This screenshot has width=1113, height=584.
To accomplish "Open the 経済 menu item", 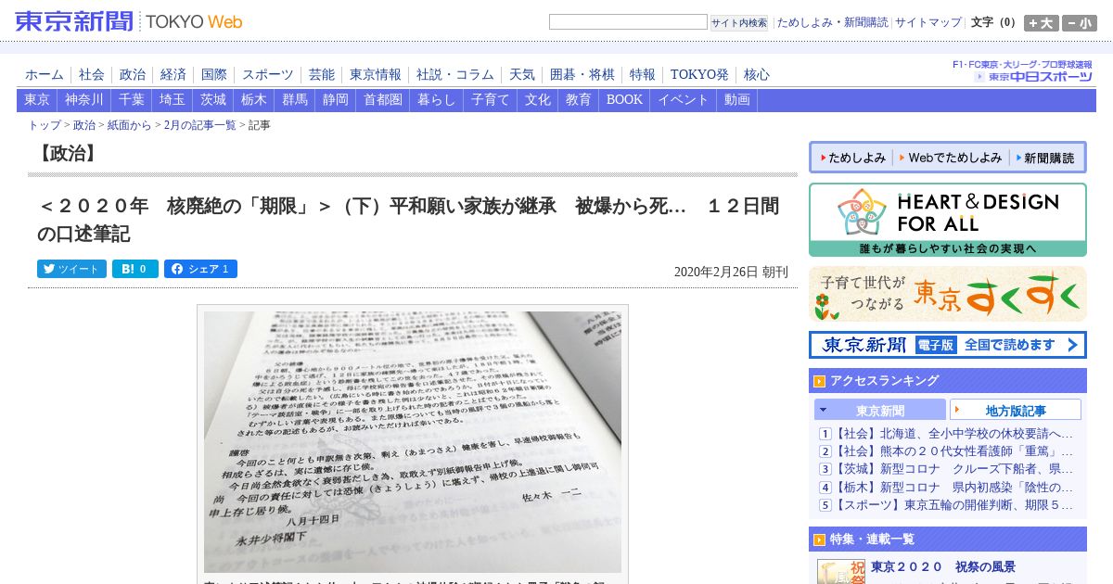I will coord(173,75).
